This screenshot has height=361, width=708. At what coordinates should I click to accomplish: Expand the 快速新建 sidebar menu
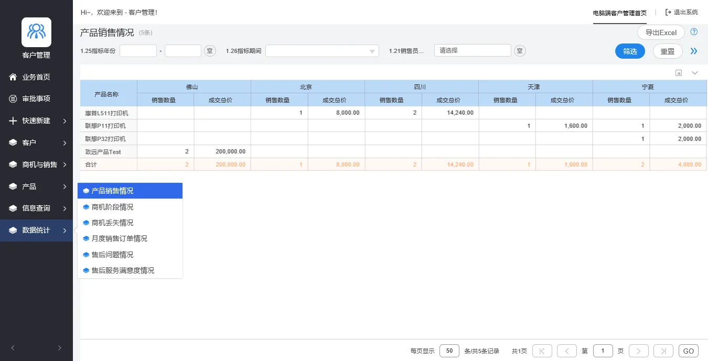[x=36, y=121]
